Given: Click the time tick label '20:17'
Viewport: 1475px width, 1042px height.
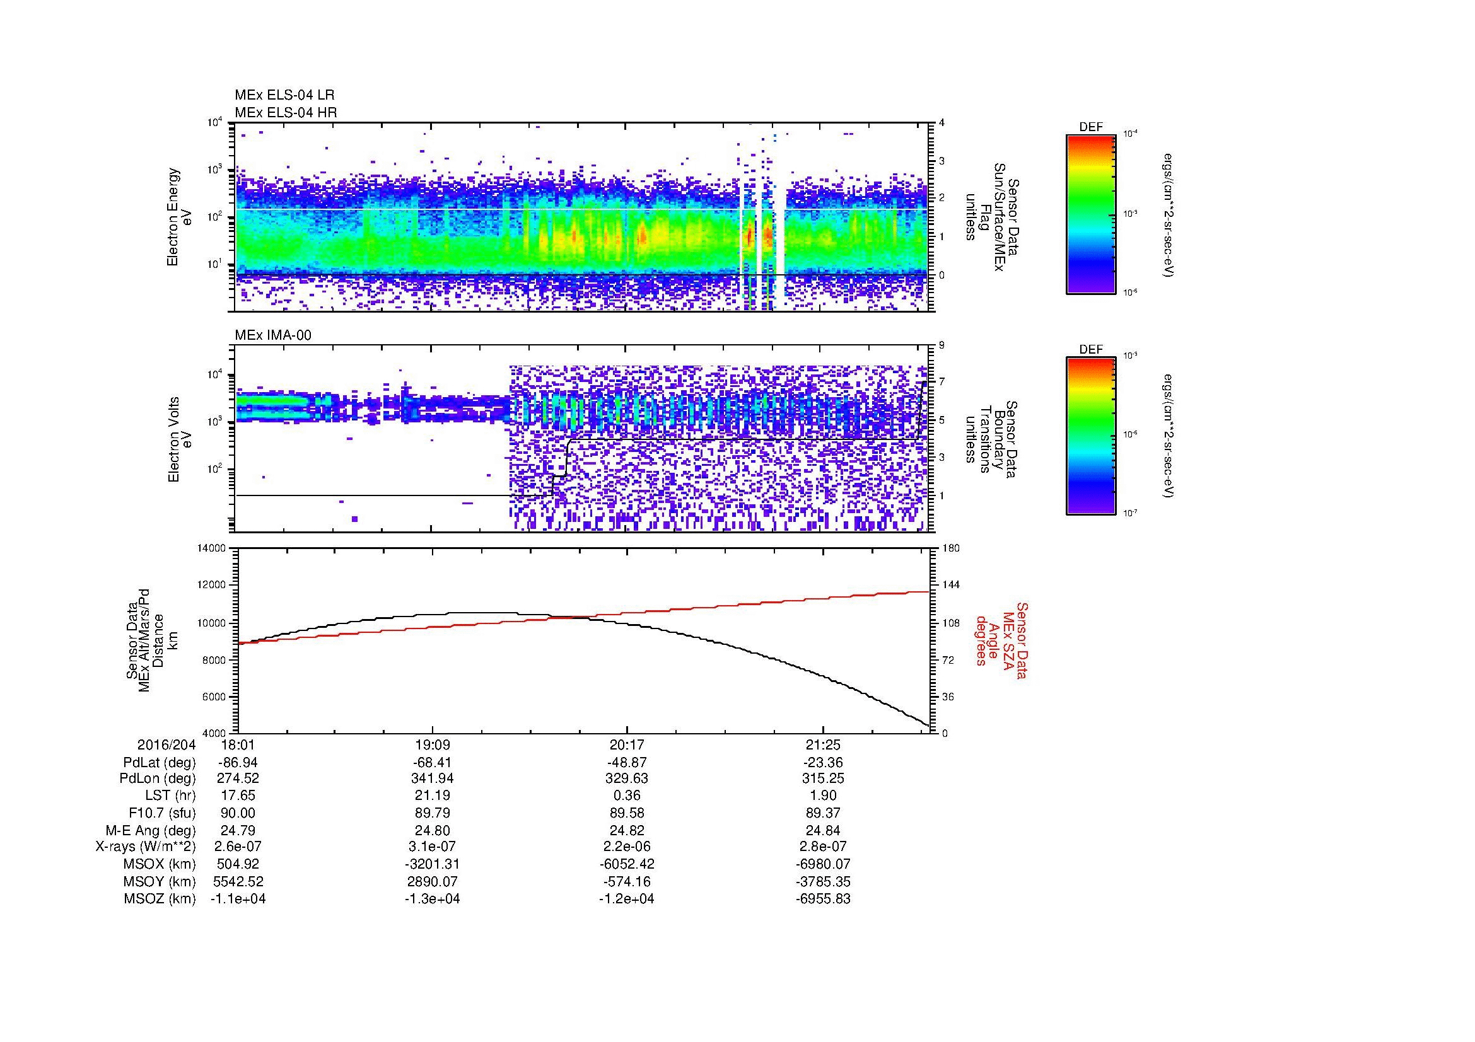Looking at the screenshot, I should click(627, 744).
